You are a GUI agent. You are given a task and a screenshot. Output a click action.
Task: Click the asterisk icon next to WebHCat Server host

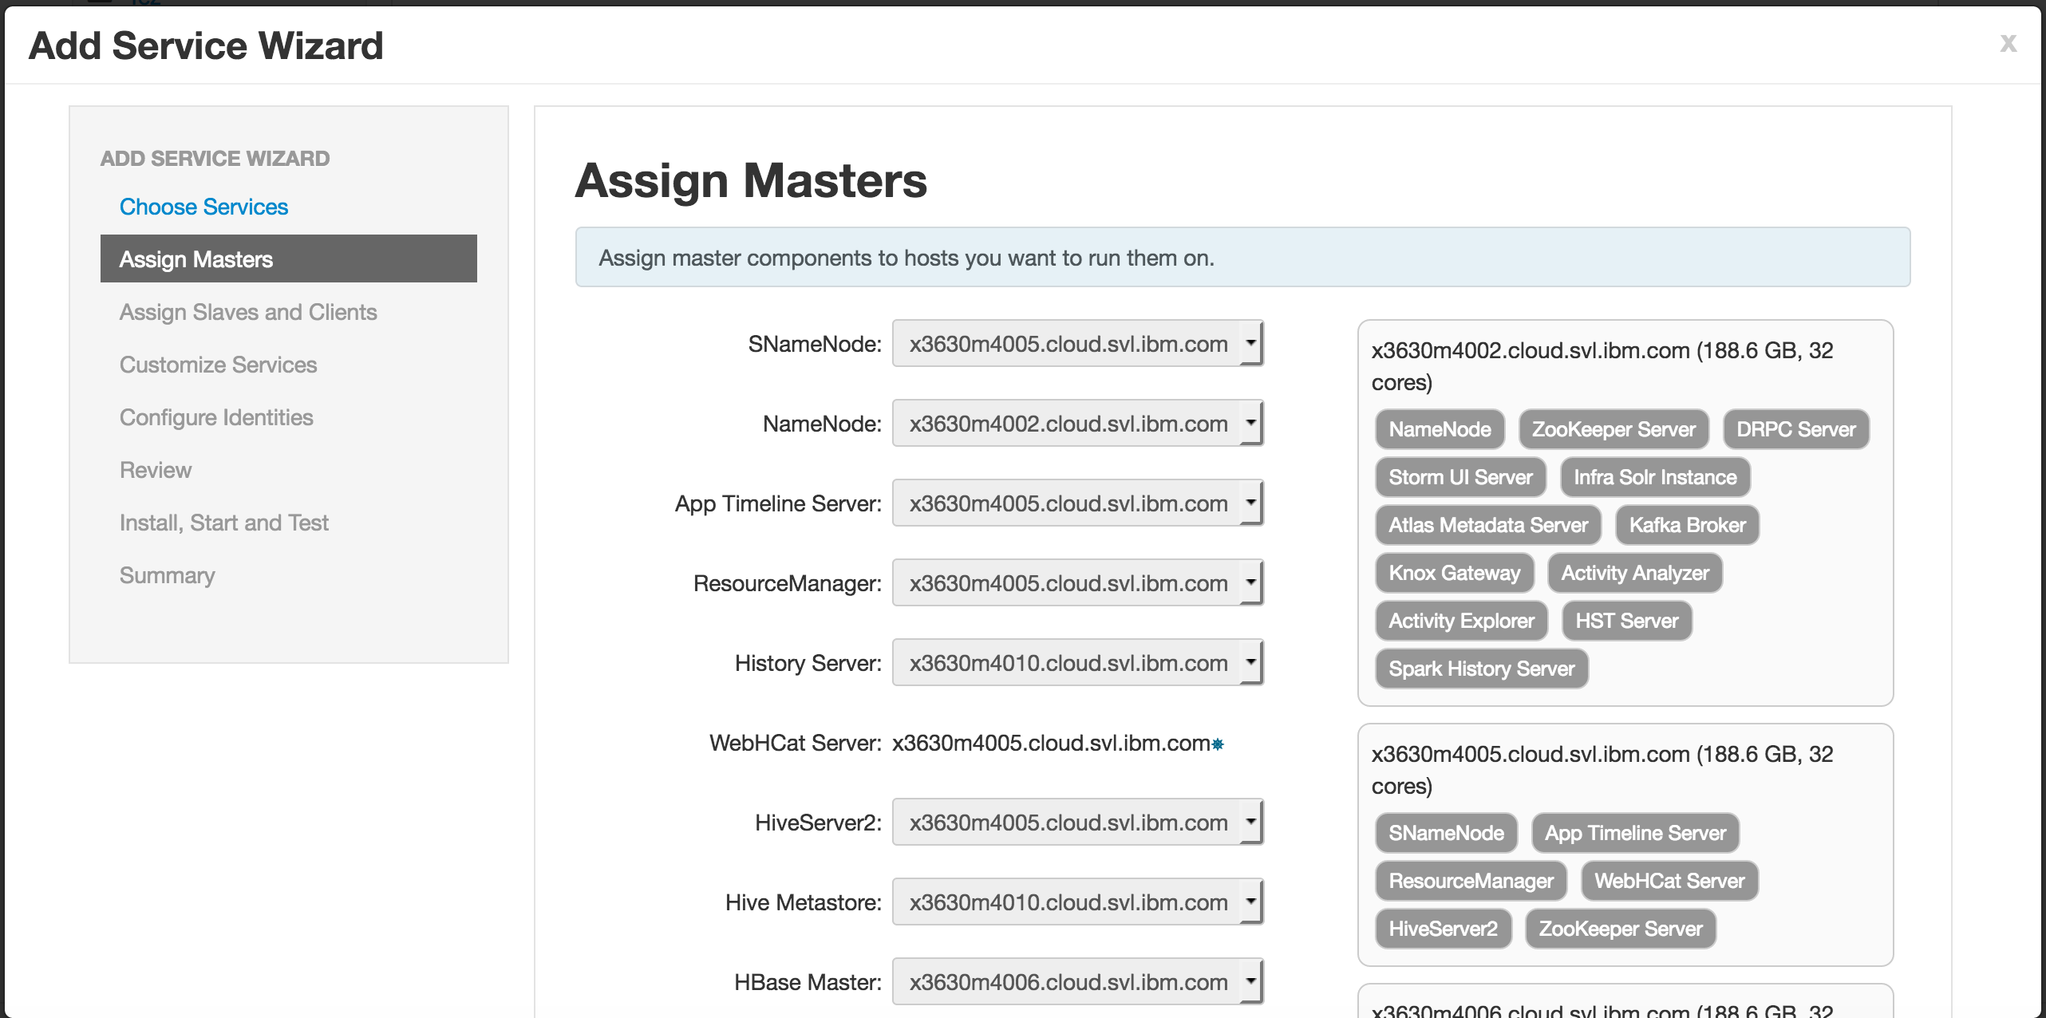pos(1218,744)
